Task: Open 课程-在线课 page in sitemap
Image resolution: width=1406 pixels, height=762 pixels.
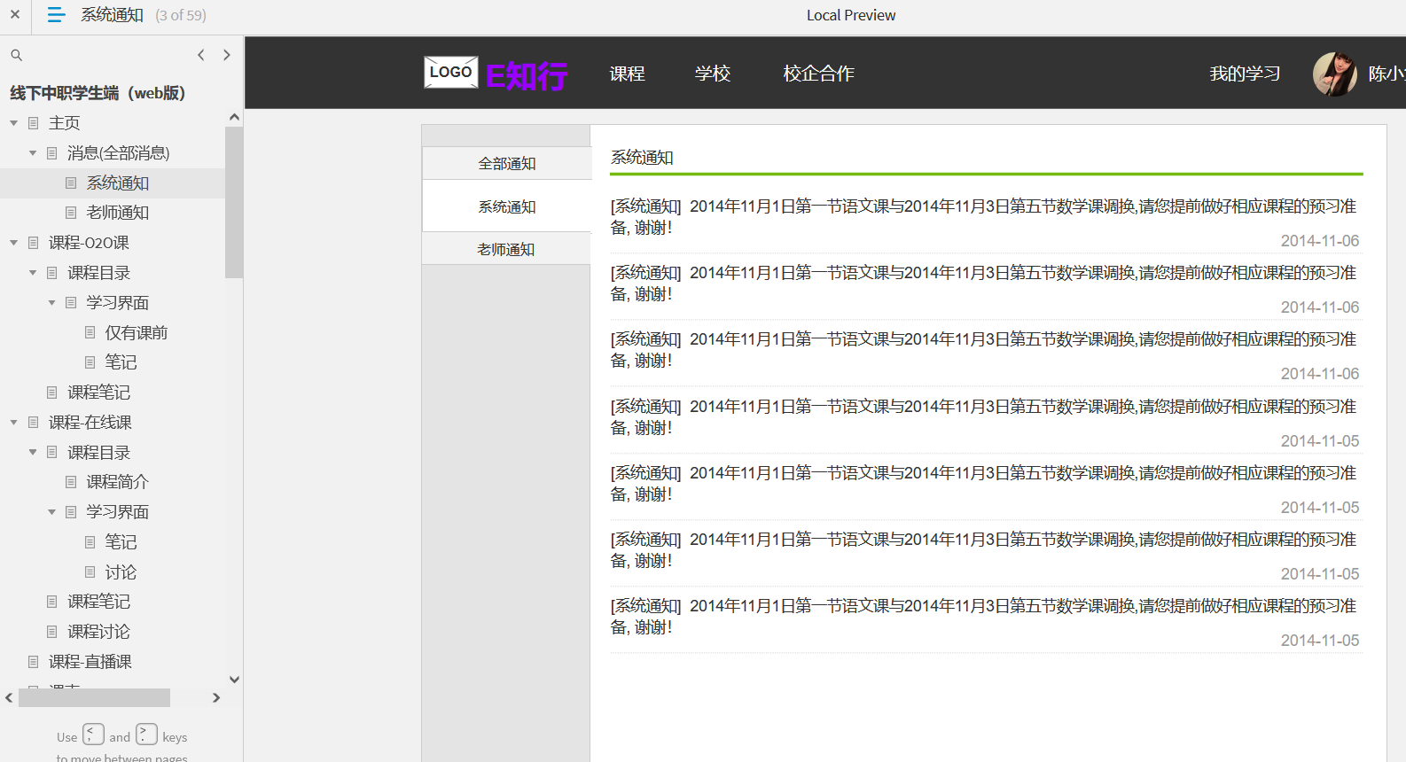Action: [90, 423]
